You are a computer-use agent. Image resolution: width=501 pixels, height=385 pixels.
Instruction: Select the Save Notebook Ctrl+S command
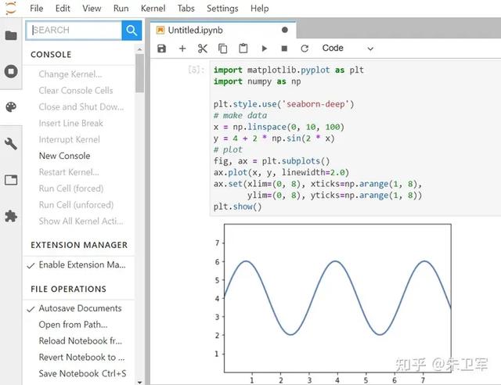tap(79, 373)
